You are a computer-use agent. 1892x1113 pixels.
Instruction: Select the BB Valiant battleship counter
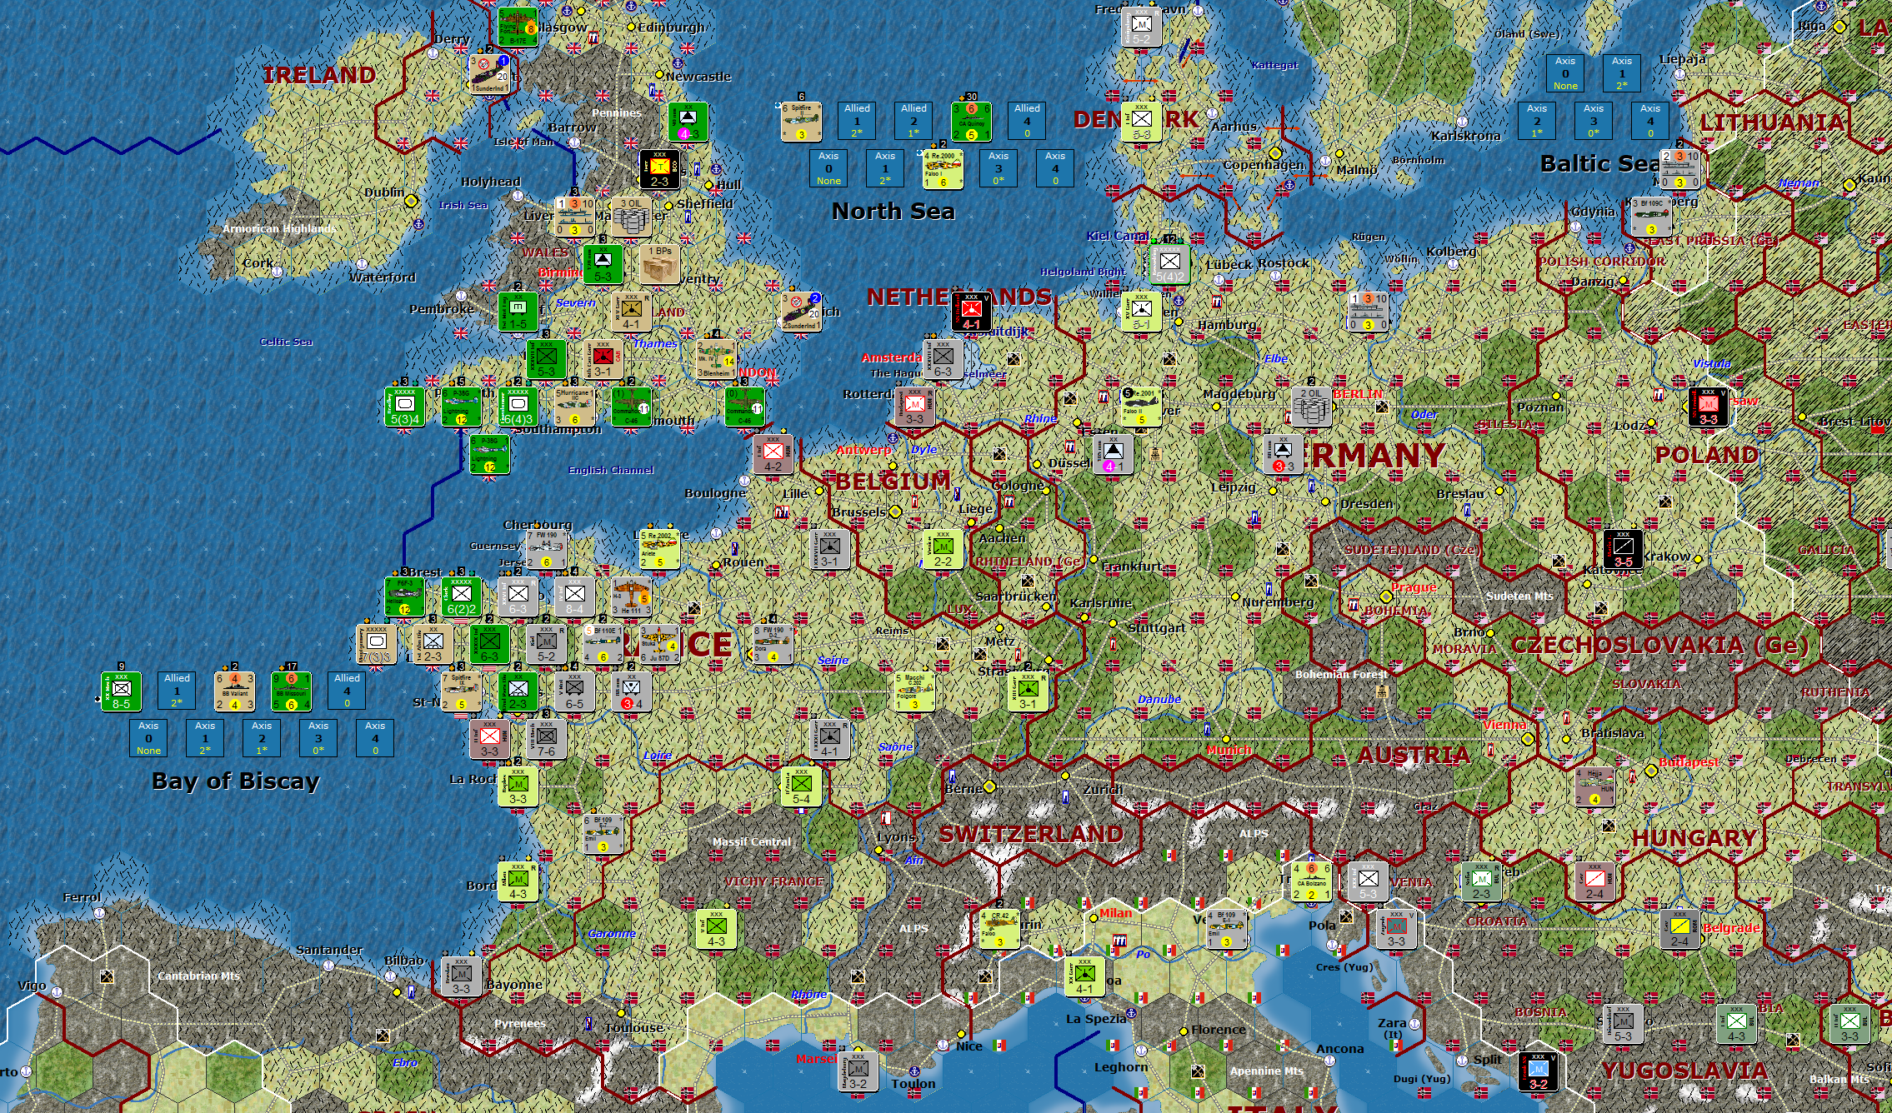[234, 691]
